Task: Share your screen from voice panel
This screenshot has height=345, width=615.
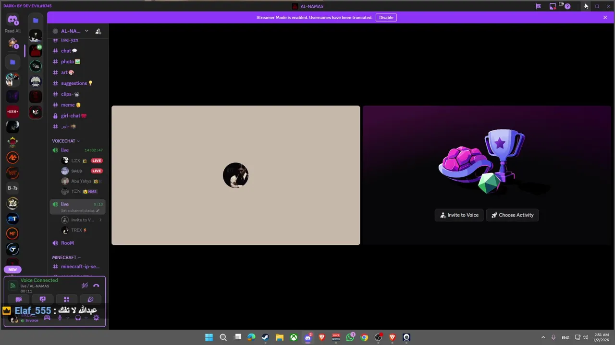Action: (x=42, y=299)
